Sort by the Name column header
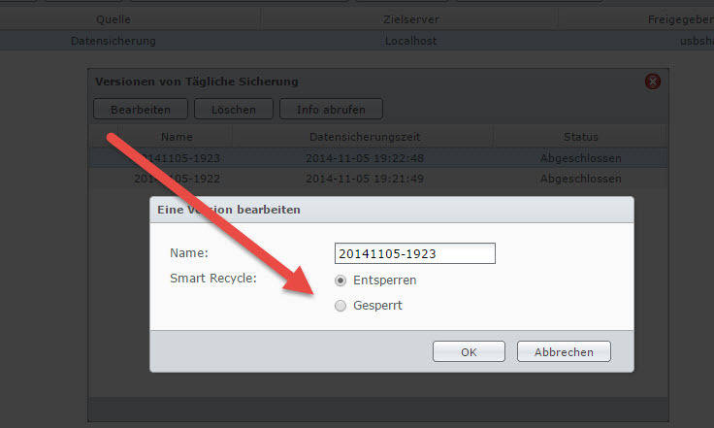The height and width of the screenshot is (428, 714). click(x=177, y=137)
